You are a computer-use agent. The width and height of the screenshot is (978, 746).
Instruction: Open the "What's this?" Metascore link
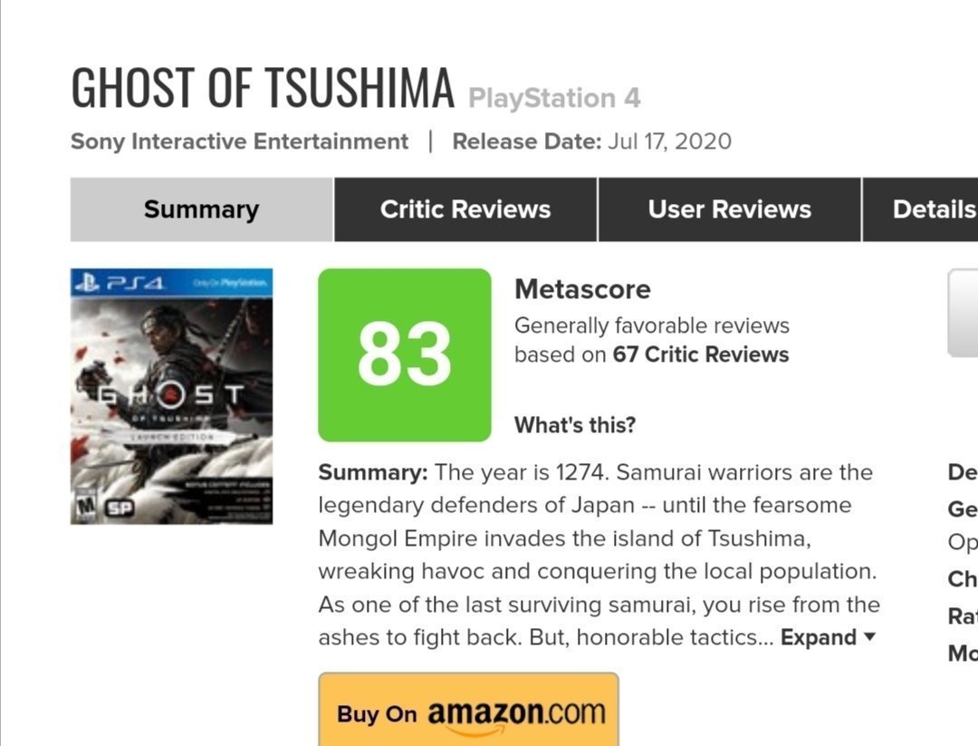[x=575, y=424]
